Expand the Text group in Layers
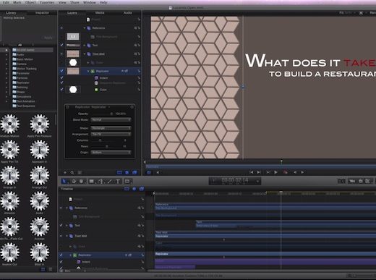This screenshot has height=280, width=376. click(x=85, y=45)
